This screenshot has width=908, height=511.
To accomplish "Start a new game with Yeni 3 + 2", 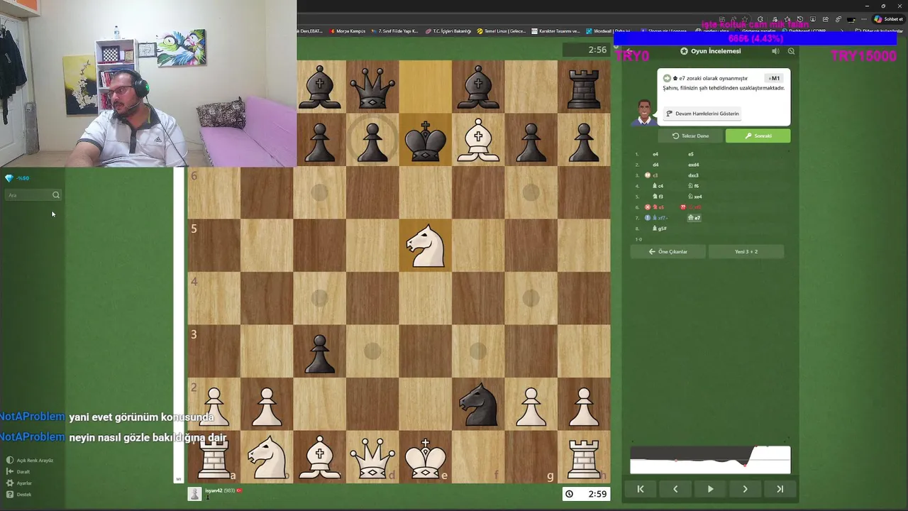I will [746, 251].
